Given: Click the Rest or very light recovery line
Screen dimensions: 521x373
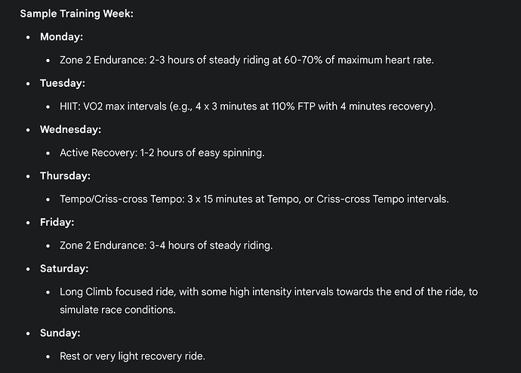Looking at the screenshot, I should click(132, 356).
